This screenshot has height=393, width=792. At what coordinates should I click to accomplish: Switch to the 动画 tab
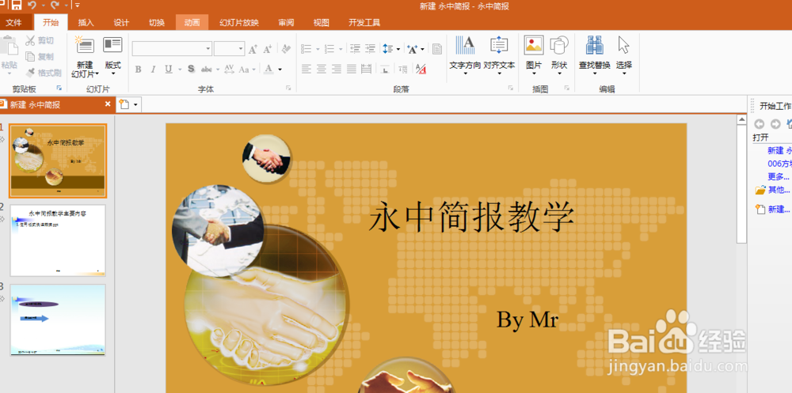pos(192,22)
